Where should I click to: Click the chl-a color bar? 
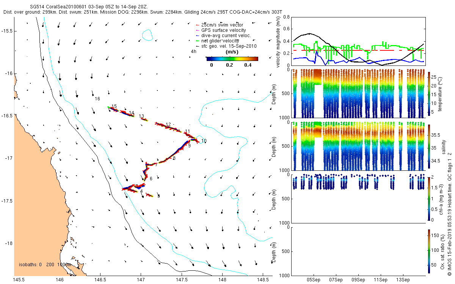429,198
